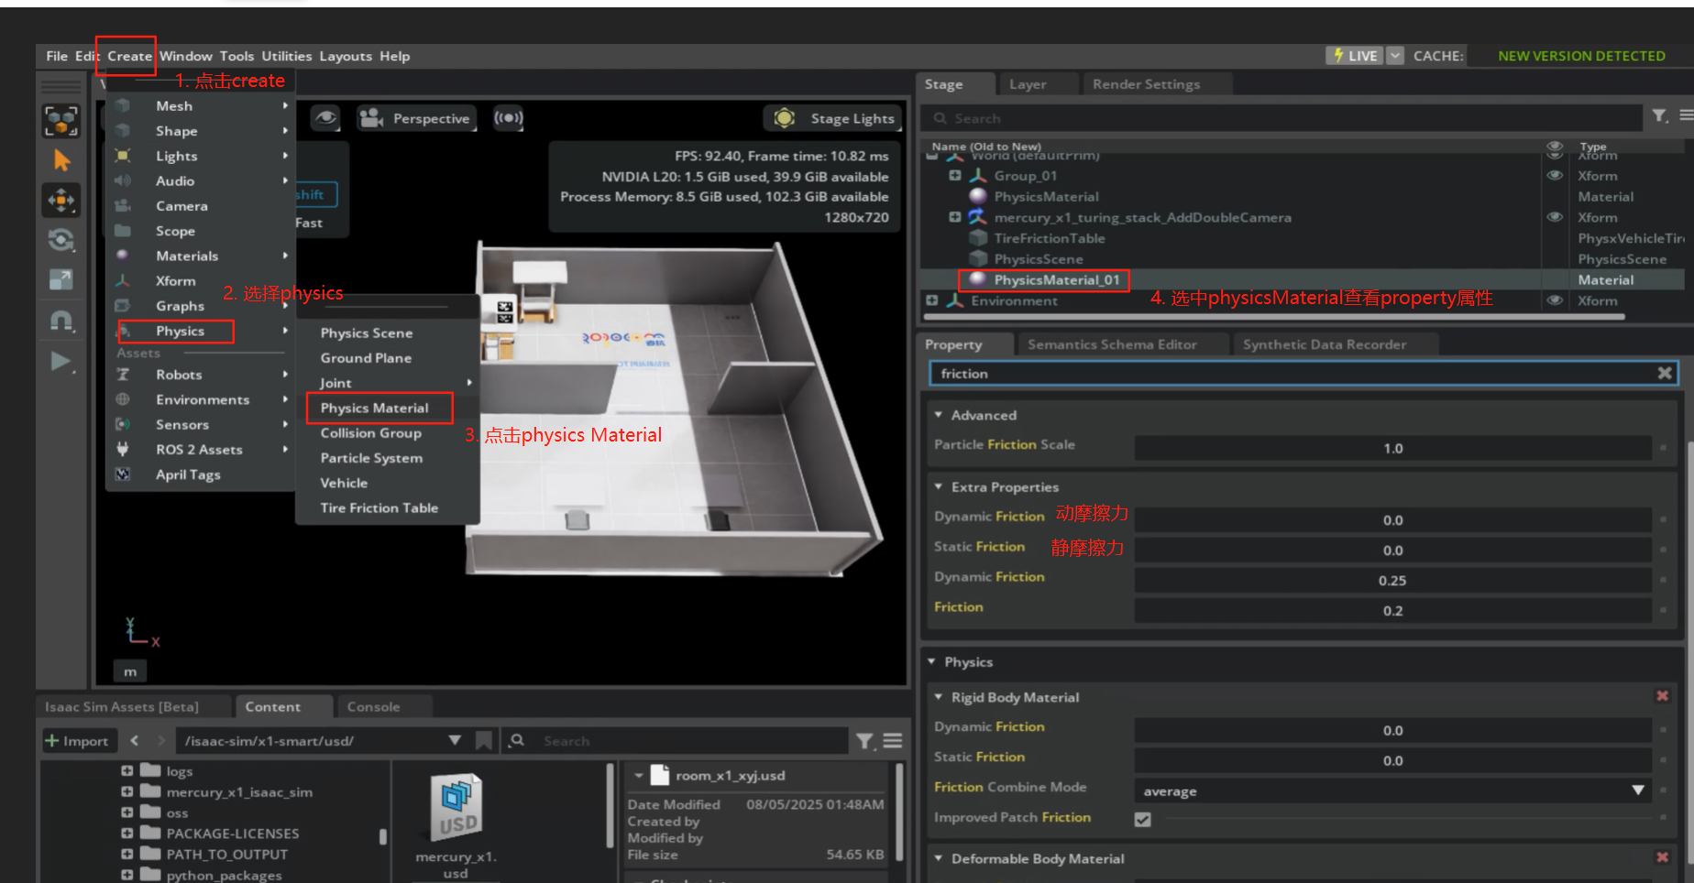Bookmark the current Content path
Viewport: 1694px width, 883px height.
click(x=484, y=740)
